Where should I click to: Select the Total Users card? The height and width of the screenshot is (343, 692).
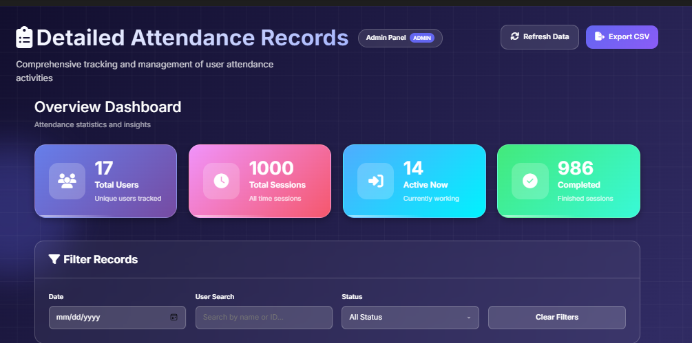pos(105,181)
